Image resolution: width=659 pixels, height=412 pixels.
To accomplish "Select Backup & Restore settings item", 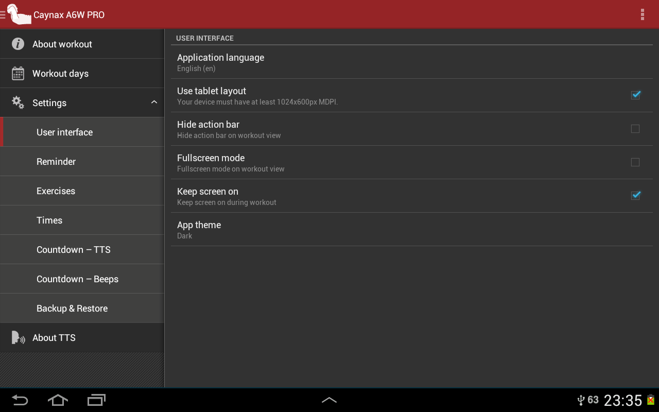I will pyautogui.click(x=82, y=308).
